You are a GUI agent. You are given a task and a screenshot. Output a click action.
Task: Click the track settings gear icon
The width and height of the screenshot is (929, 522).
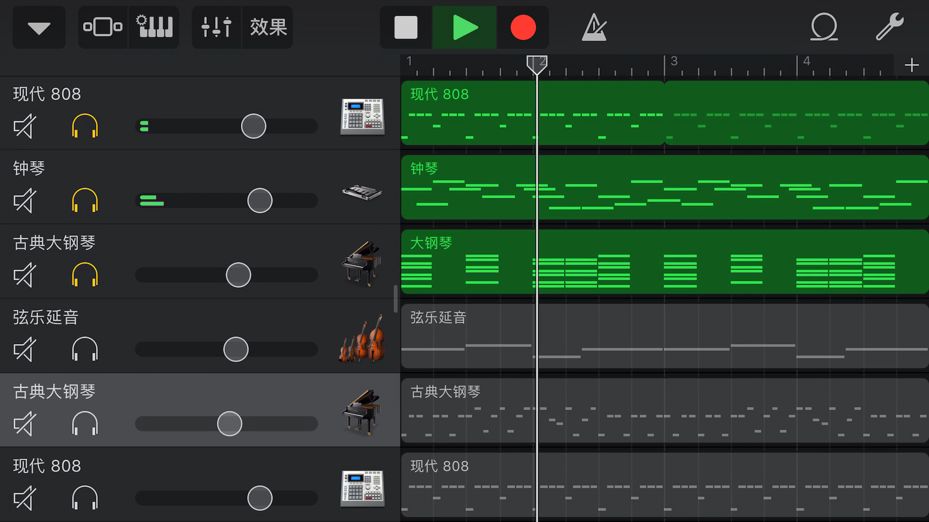coord(154,26)
